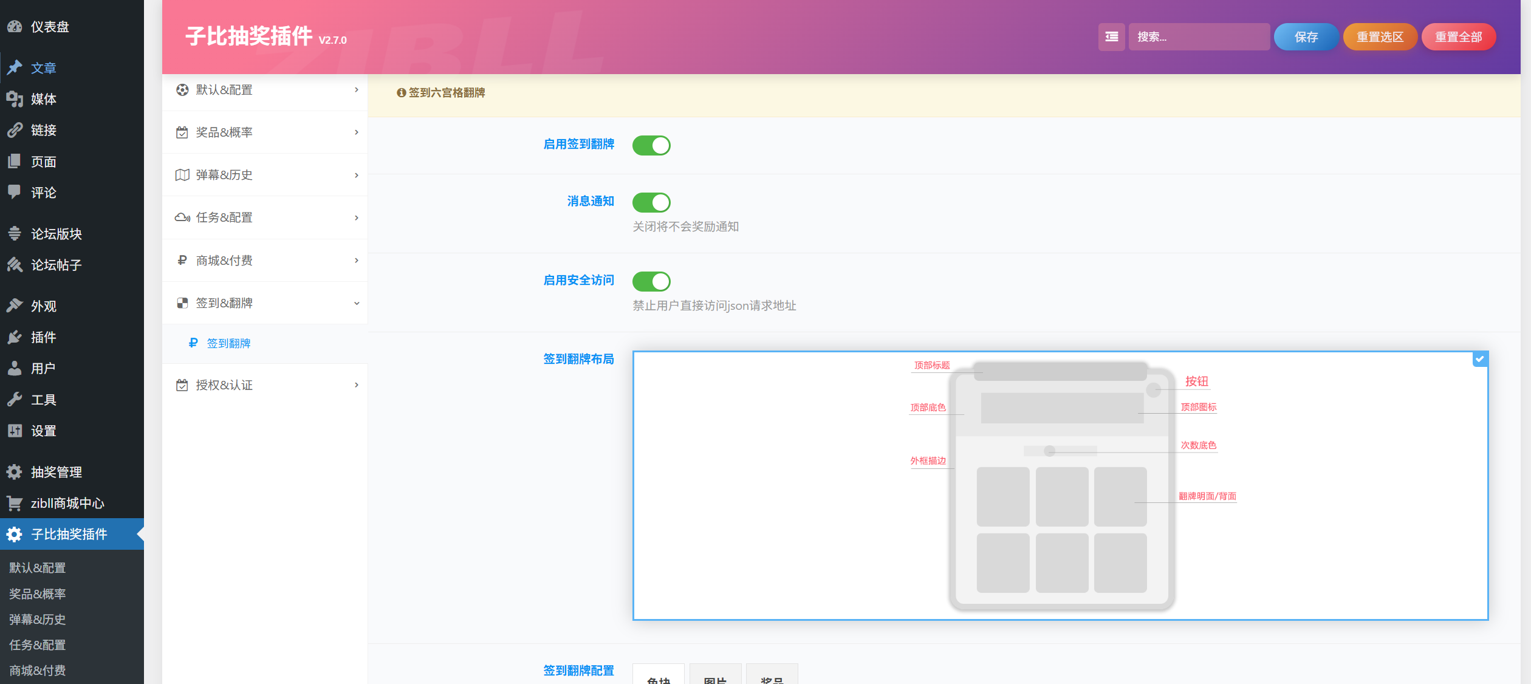Click the 任务&配置 cloud icon

click(182, 217)
